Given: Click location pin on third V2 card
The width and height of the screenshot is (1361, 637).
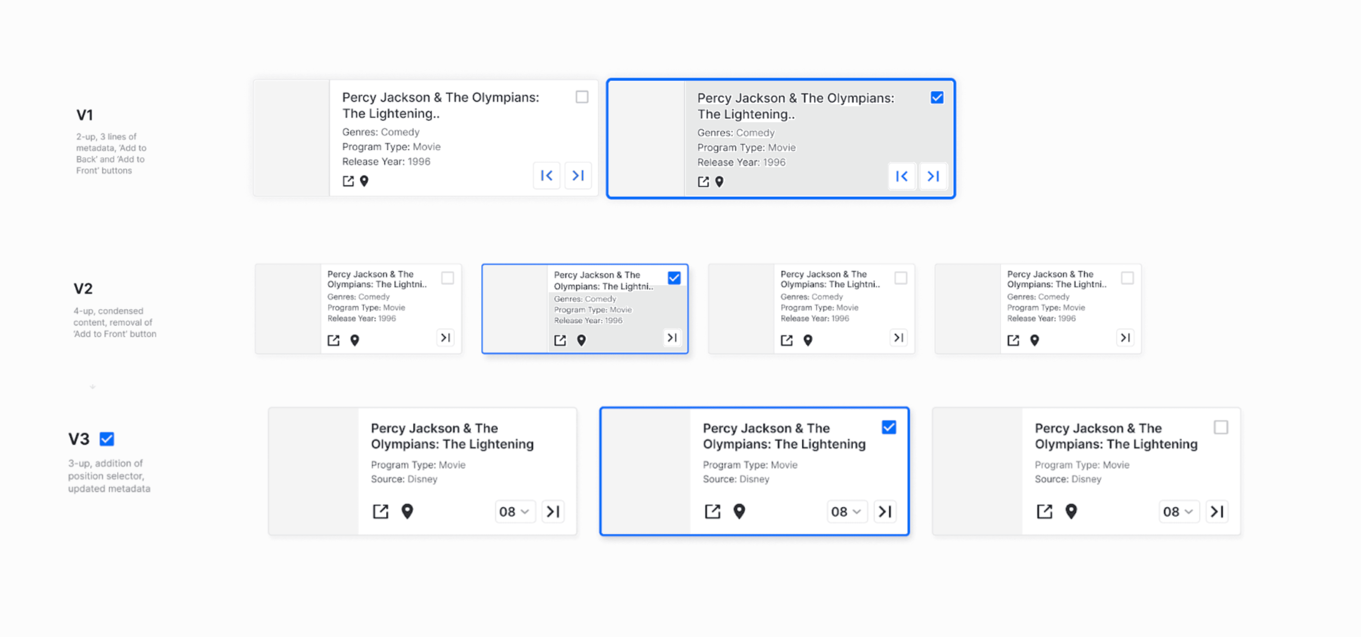Looking at the screenshot, I should (x=808, y=340).
